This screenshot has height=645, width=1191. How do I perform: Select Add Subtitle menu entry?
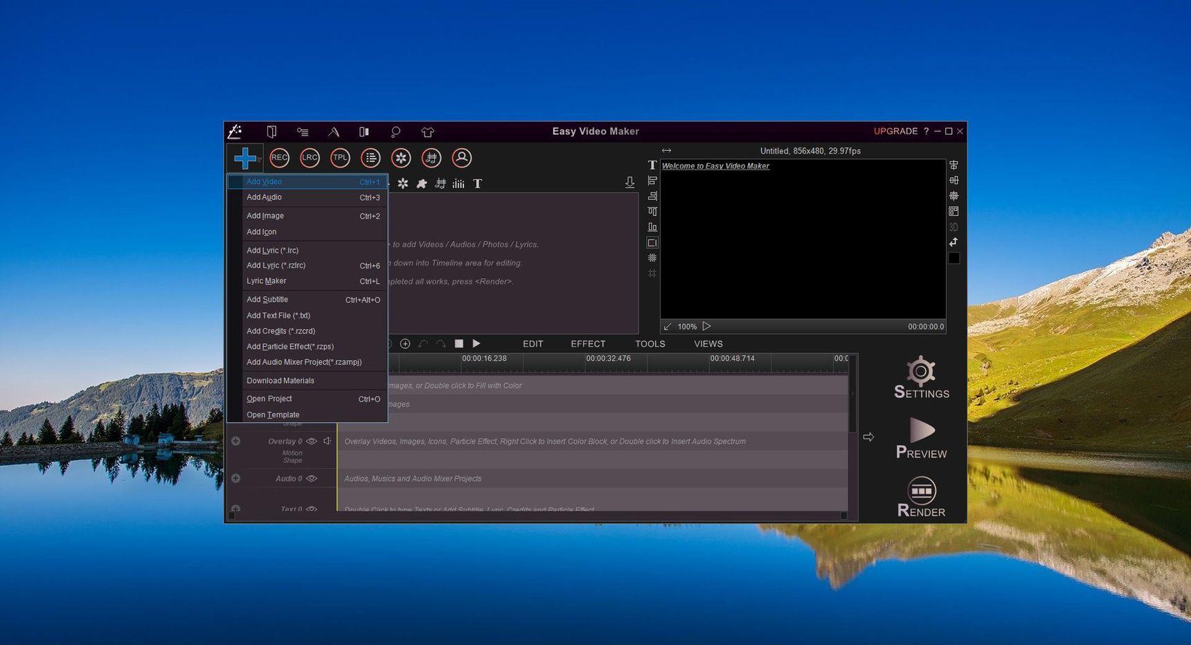(x=307, y=300)
